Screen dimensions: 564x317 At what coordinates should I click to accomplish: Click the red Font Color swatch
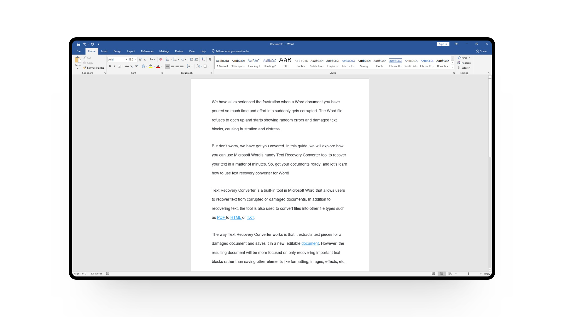coord(158,66)
